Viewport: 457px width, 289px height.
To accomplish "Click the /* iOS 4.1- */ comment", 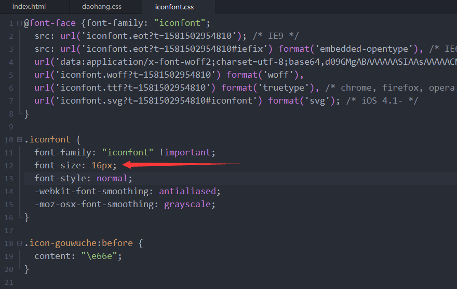I will (x=382, y=100).
